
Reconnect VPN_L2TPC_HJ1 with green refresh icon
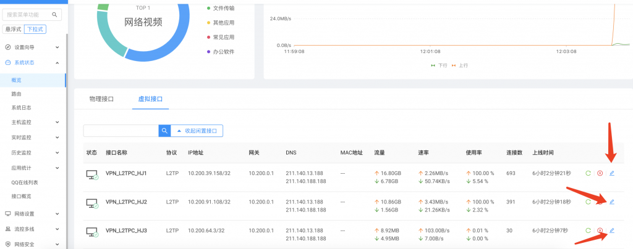click(588, 173)
